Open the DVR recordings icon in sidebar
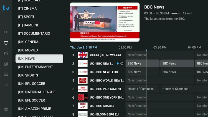This screenshot has height=117, width=208. [6, 74]
